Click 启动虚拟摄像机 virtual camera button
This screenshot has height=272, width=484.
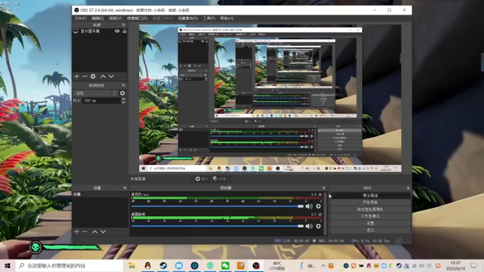point(370,209)
